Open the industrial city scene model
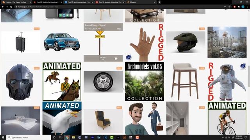Image resolution: width=250 pixels, height=140 pixels. click(x=227, y=42)
